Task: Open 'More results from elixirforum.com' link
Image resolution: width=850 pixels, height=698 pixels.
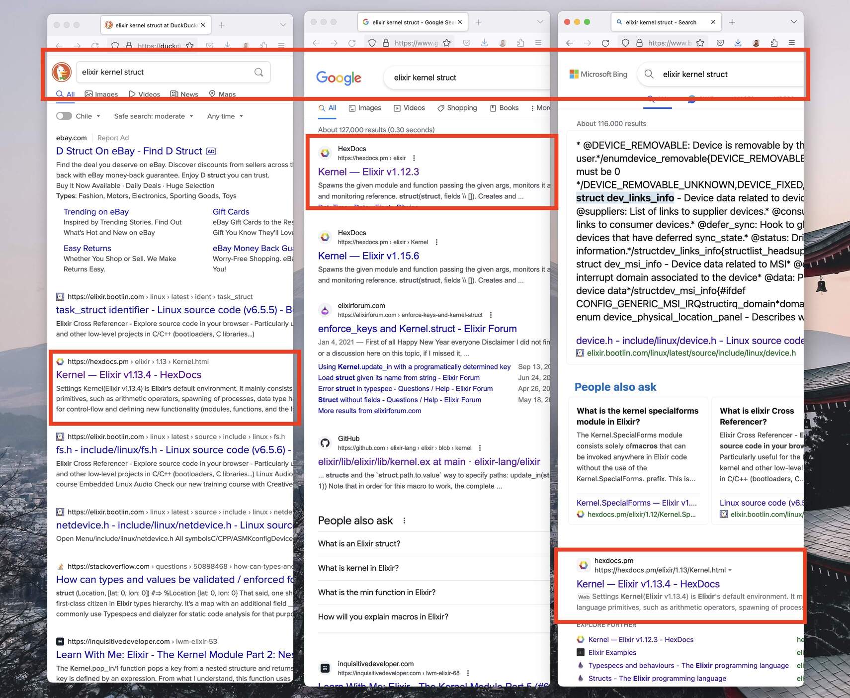Action: coord(369,411)
